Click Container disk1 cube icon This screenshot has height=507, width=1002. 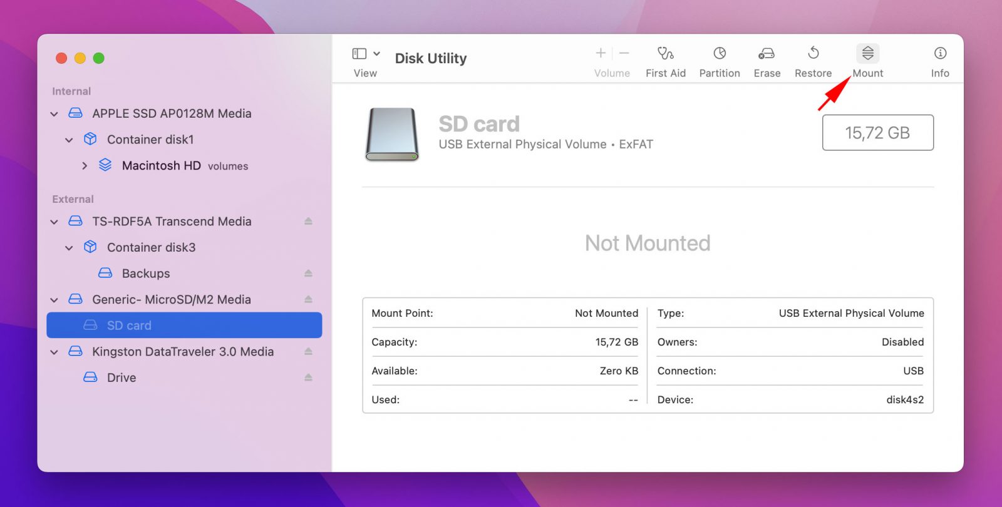pos(90,139)
